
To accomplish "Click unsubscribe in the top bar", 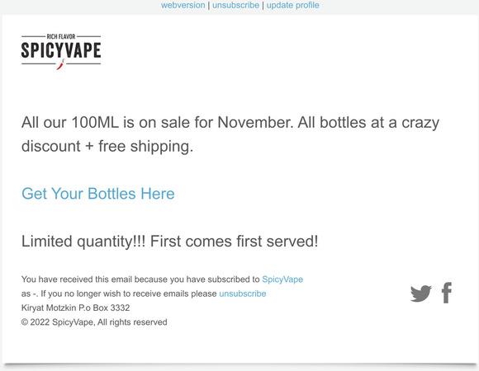I will coord(236,5).
